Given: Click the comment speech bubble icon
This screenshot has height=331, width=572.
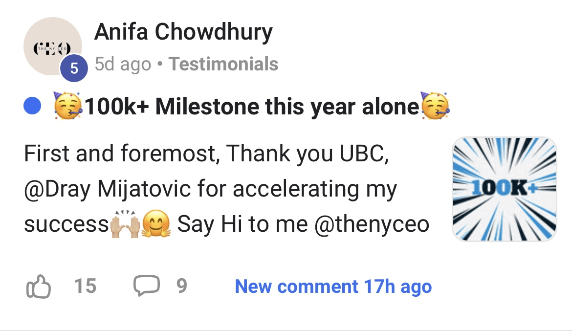Looking at the screenshot, I should [x=146, y=286].
